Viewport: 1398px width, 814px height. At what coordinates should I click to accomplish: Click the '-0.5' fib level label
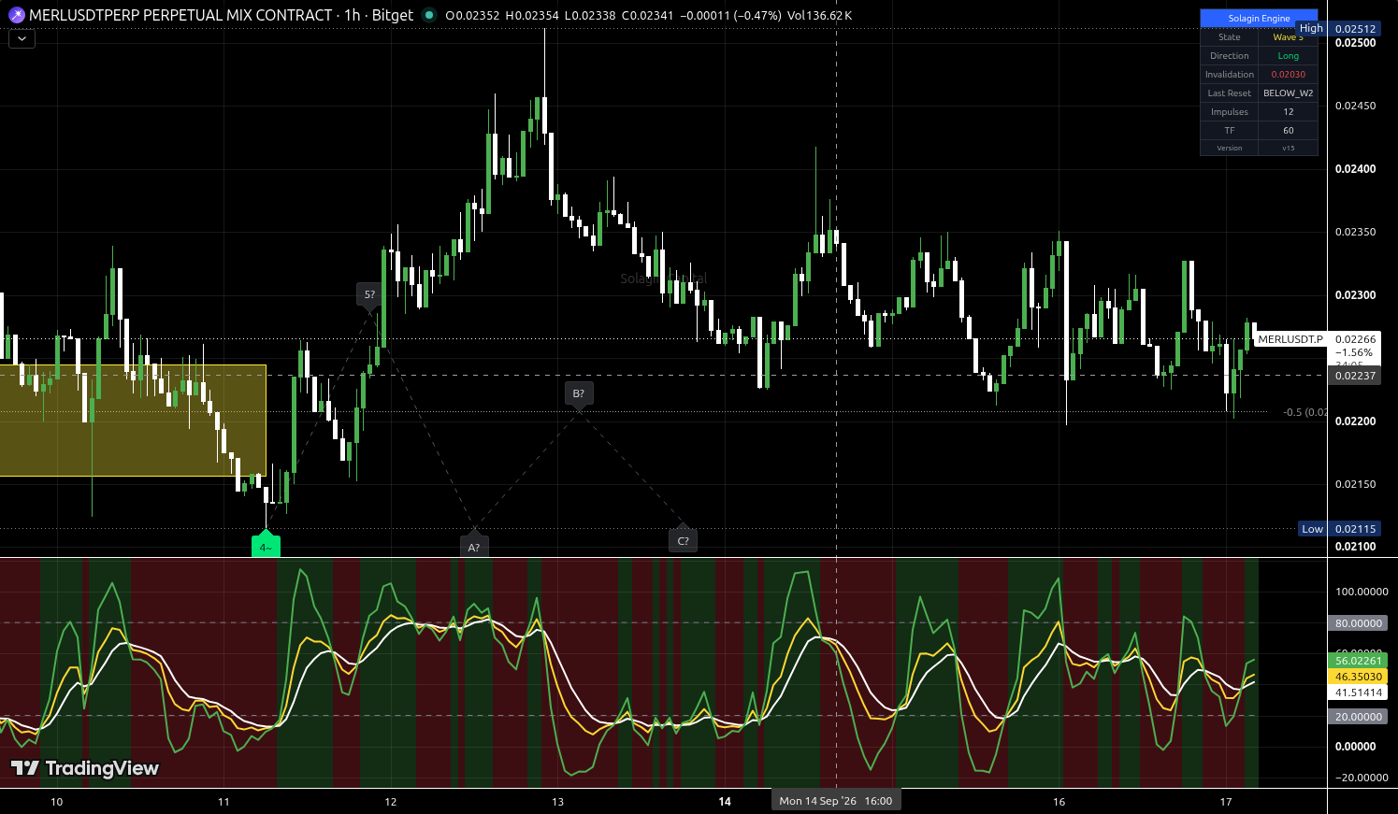pyautogui.click(x=1304, y=412)
